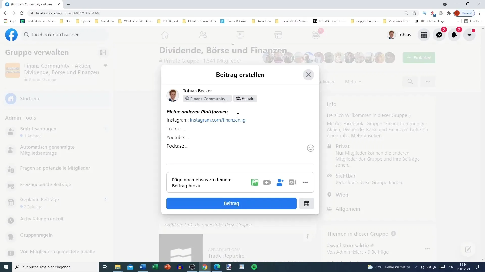Expand the Mehr ansehen group description
This screenshot has width=485, height=272.
(x=367, y=135)
